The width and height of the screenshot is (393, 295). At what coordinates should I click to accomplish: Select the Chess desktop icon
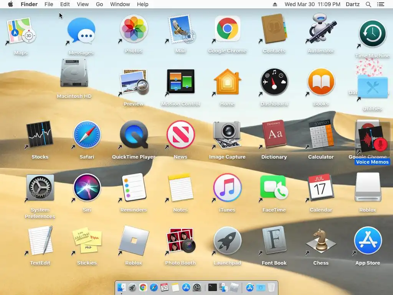pyautogui.click(x=321, y=240)
